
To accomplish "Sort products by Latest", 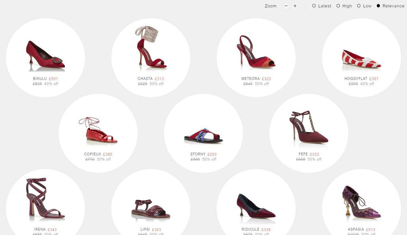I will (322, 6).
